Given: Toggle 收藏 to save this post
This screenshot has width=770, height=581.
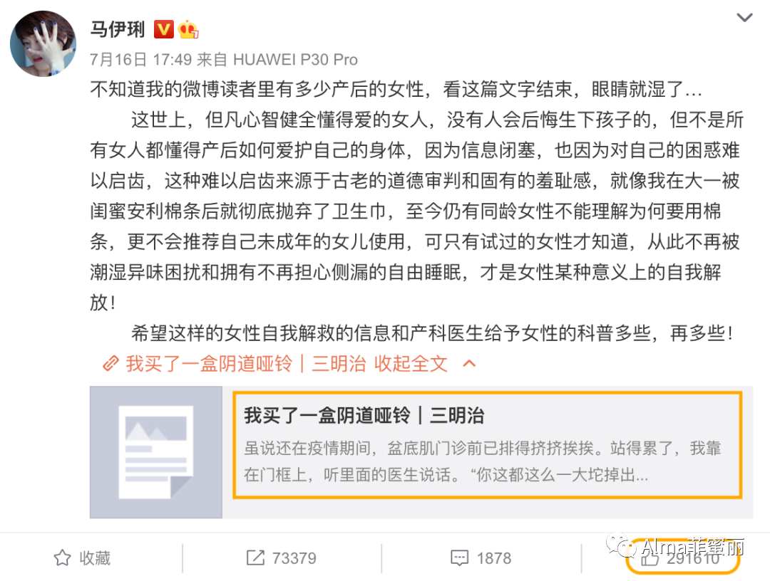Looking at the screenshot, I should [x=82, y=558].
